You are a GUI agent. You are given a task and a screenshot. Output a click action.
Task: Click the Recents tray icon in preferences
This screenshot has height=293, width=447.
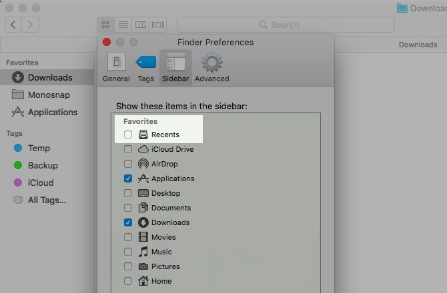[x=143, y=135]
